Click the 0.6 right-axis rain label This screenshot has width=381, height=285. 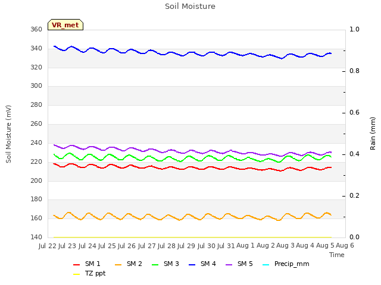pos(354,113)
